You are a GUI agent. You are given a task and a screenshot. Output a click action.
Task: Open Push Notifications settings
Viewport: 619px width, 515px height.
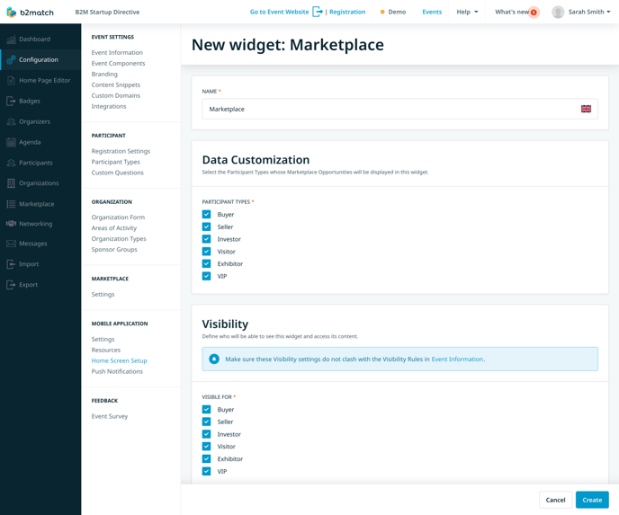pyautogui.click(x=117, y=371)
